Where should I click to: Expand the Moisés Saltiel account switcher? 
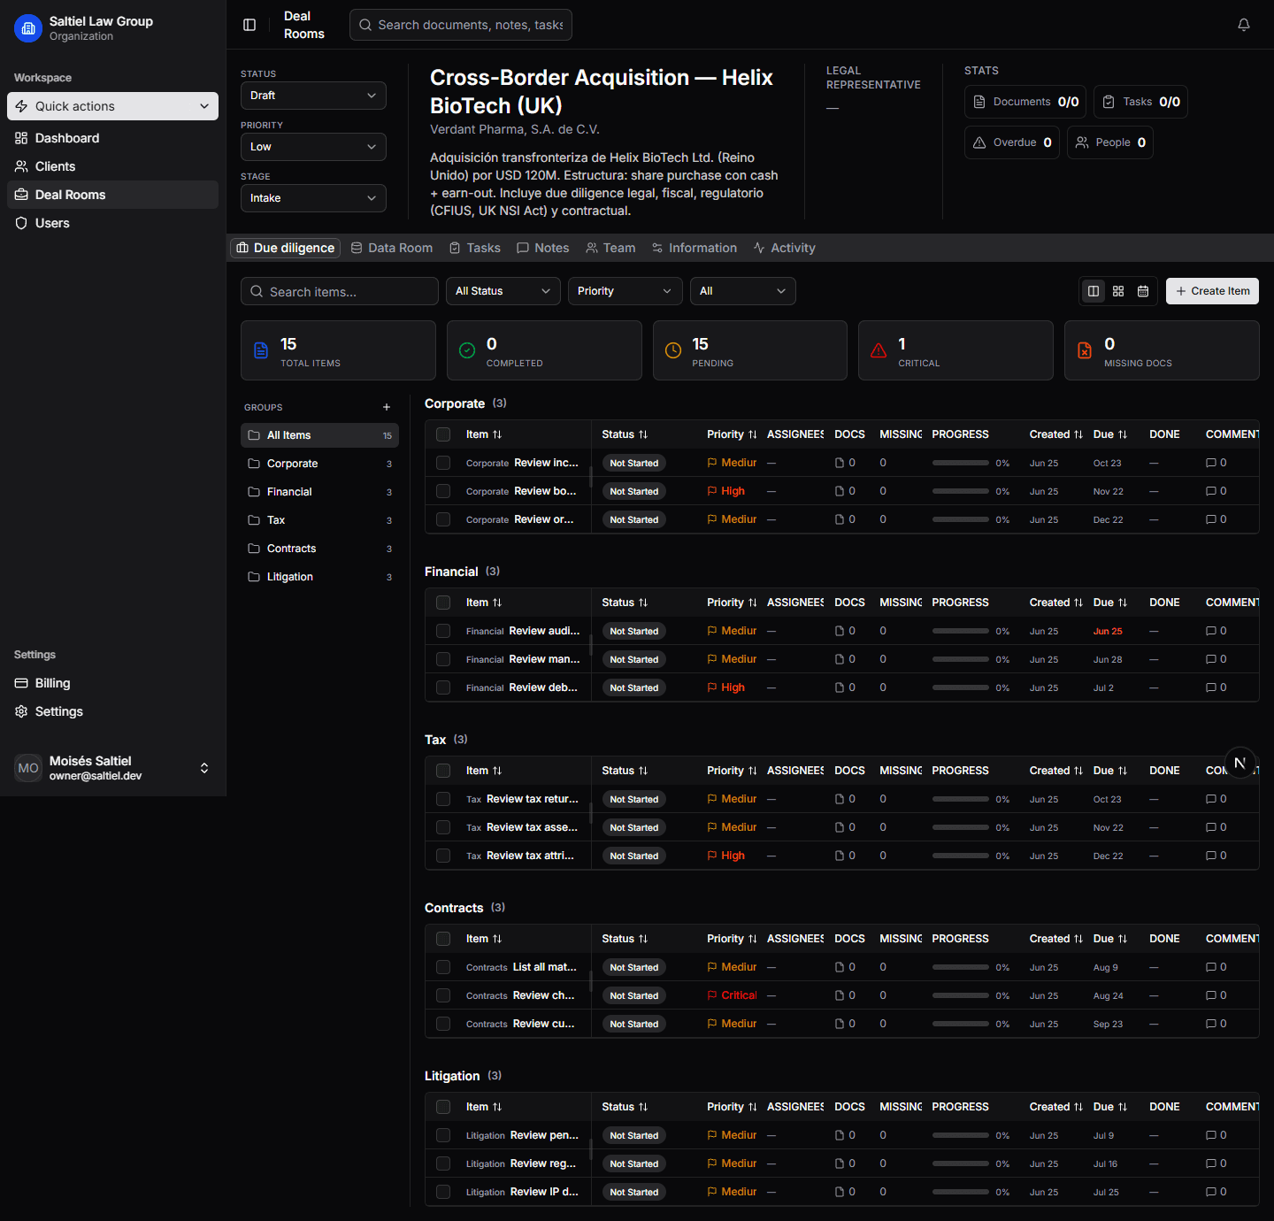point(112,768)
